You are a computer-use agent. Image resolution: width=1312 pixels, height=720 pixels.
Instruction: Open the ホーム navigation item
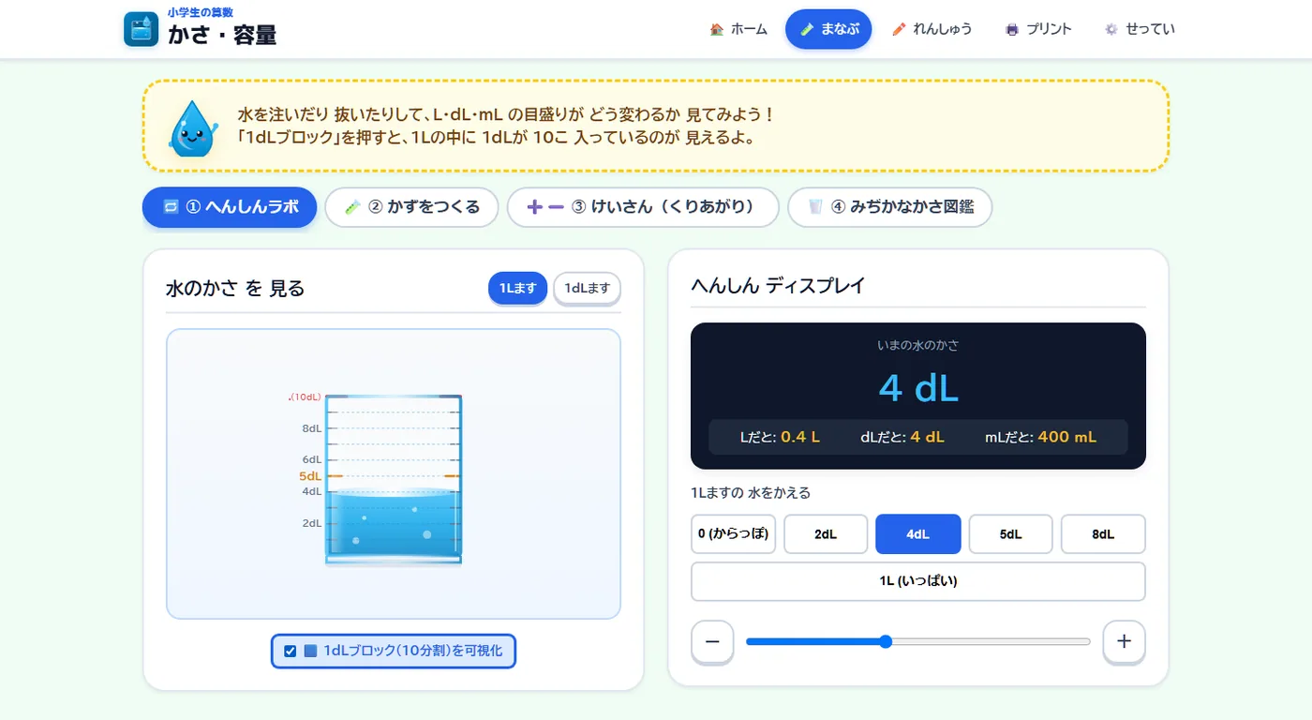point(738,29)
